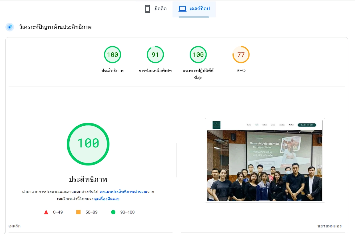
Task: Click ขยายมุมมอง to expand view
Action: coord(329,226)
